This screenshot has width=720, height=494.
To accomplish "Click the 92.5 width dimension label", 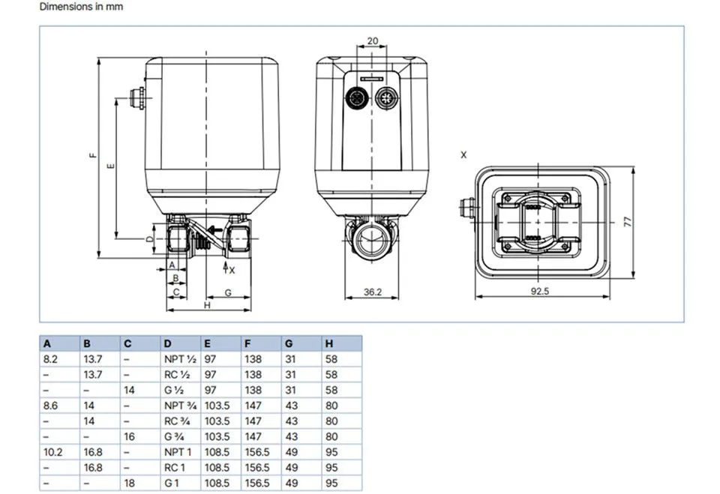I will (539, 291).
